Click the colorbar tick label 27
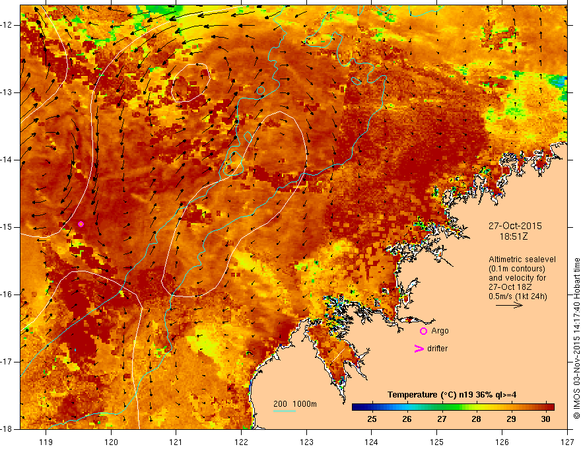This screenshot has height=449, width=581. (442, 419)
